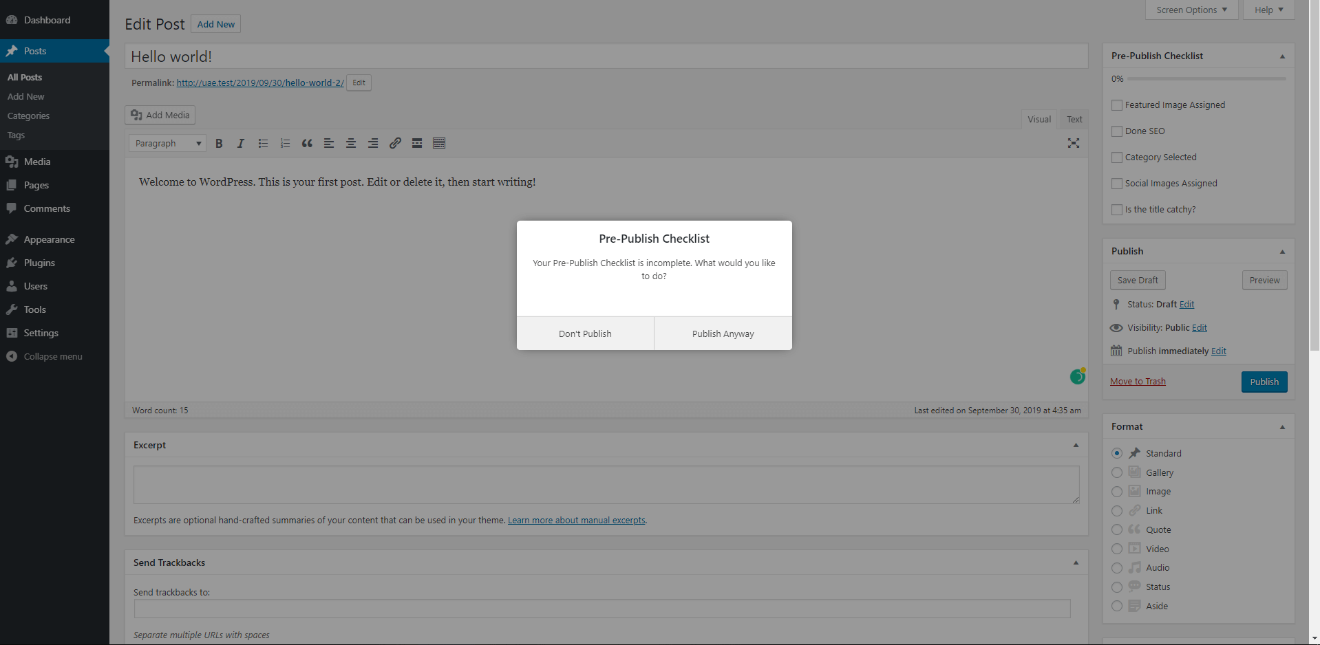1320x645 pixels.
Task: Open the Plugins menu
Action: pos(54,263)
